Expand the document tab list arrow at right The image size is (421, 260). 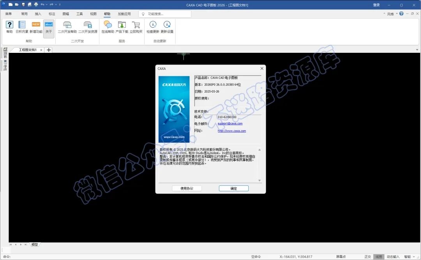(417, 50)
